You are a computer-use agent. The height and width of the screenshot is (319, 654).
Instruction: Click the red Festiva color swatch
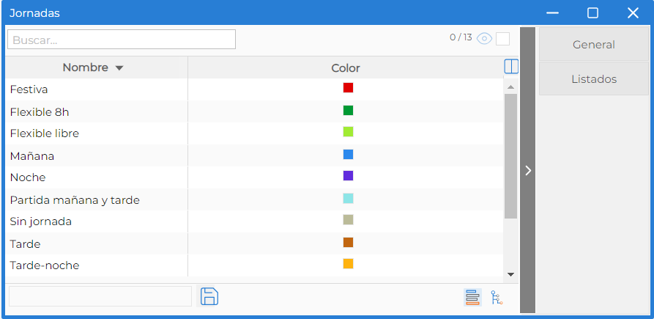point(349,88)
